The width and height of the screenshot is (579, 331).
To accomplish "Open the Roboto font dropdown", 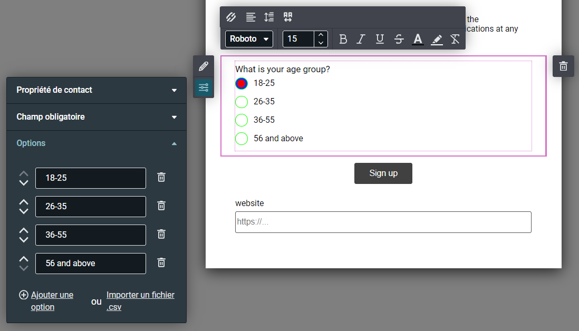I will tap(249, 39).
